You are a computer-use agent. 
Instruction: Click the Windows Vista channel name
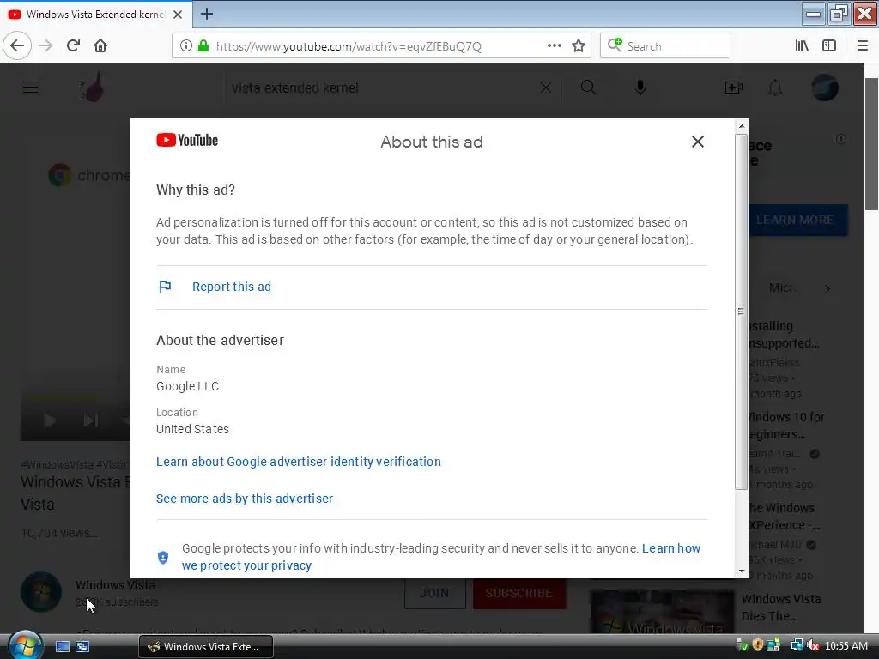pyautogui.click(x=116, y=585)
